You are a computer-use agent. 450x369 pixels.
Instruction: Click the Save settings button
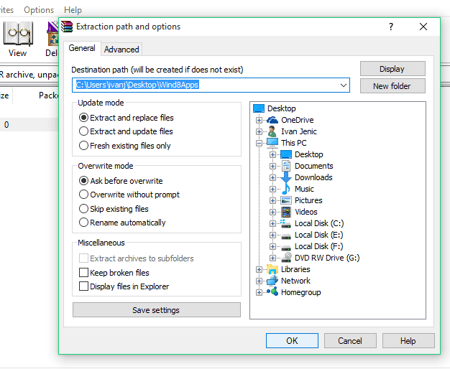[x=157, y=310]
